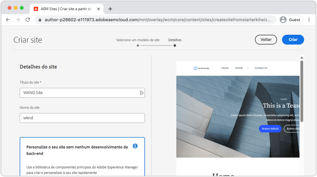Click 'Personalize o seu site' heading text
The image size is (317, 177).
(77, 150)
